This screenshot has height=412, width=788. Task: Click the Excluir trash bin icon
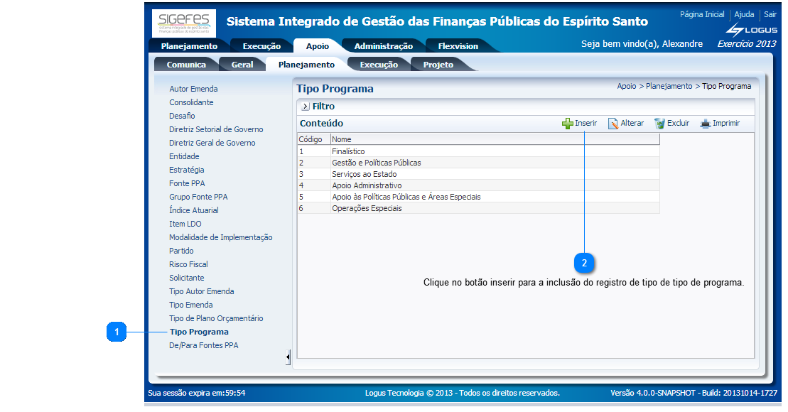(659, 124)
